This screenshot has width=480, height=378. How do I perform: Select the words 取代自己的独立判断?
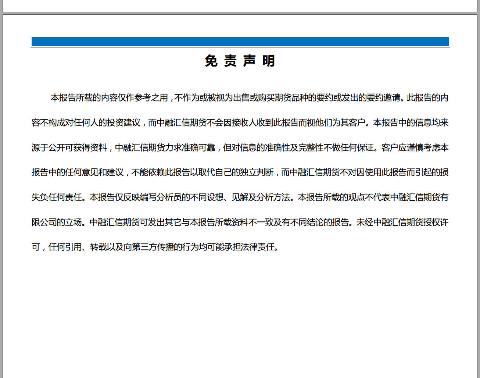[236, 172]
